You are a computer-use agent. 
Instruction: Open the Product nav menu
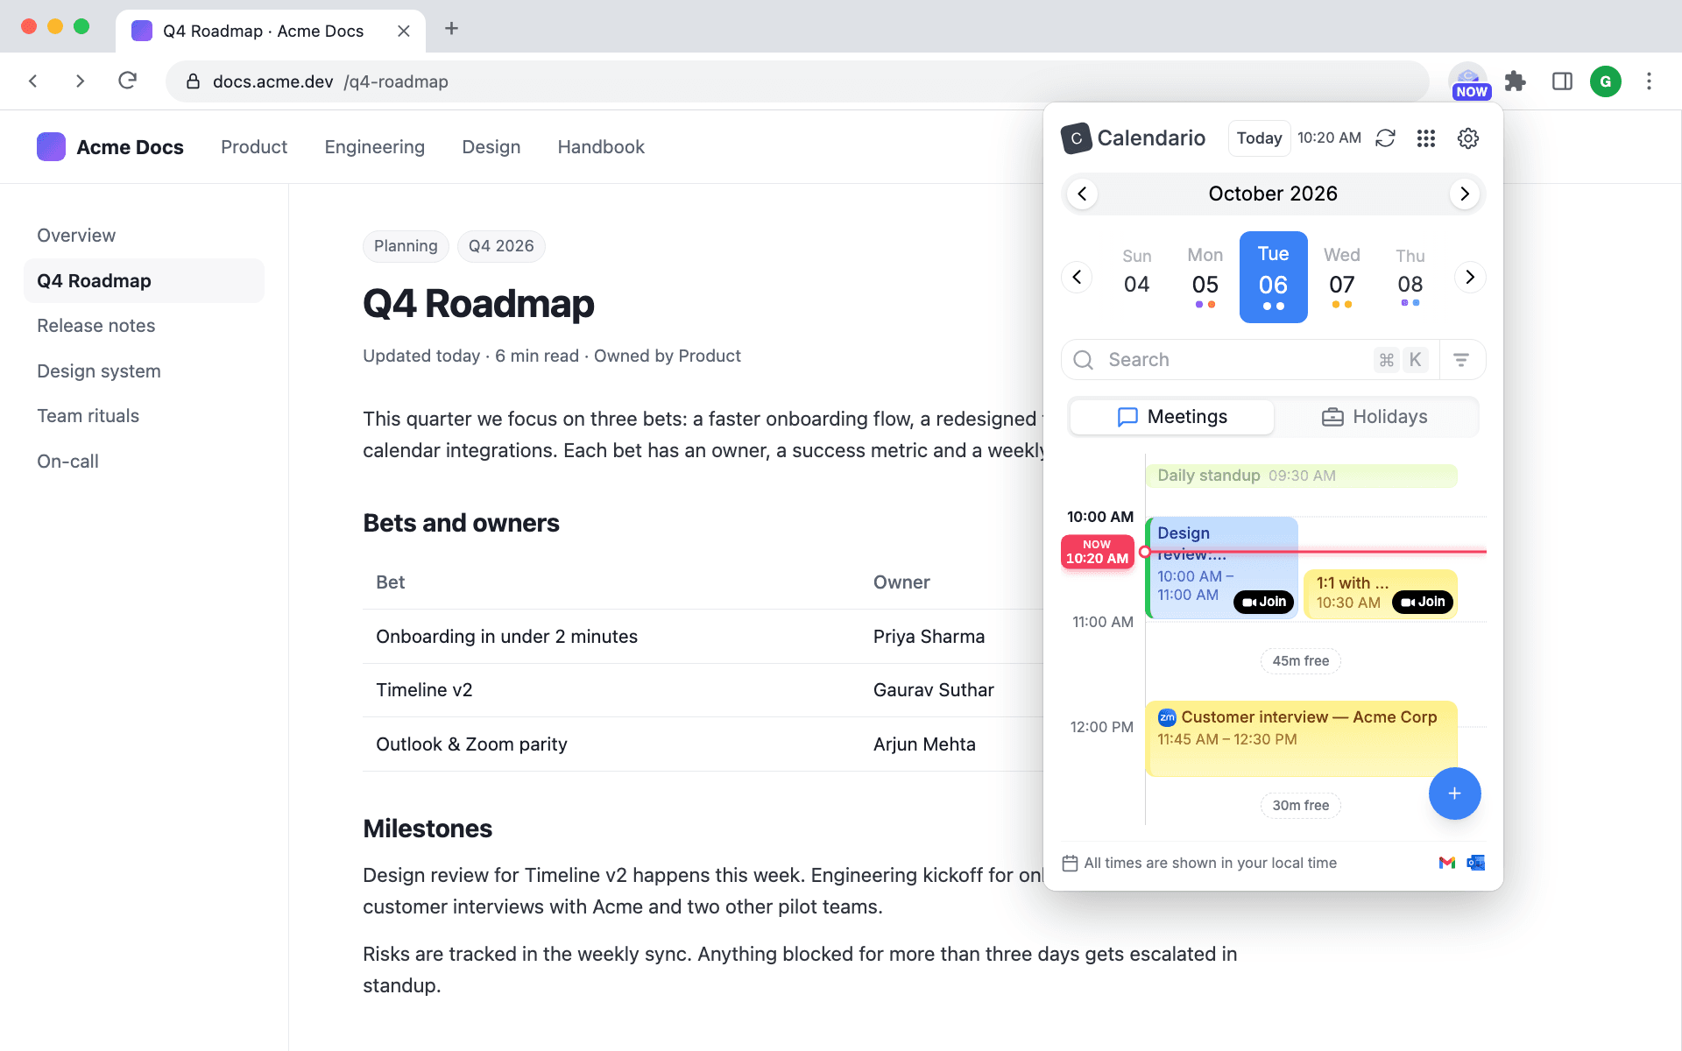(x=254, y=147)
